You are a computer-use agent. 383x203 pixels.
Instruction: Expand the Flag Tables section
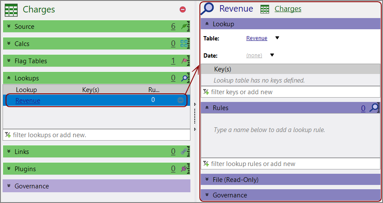(x=9, y=61)
